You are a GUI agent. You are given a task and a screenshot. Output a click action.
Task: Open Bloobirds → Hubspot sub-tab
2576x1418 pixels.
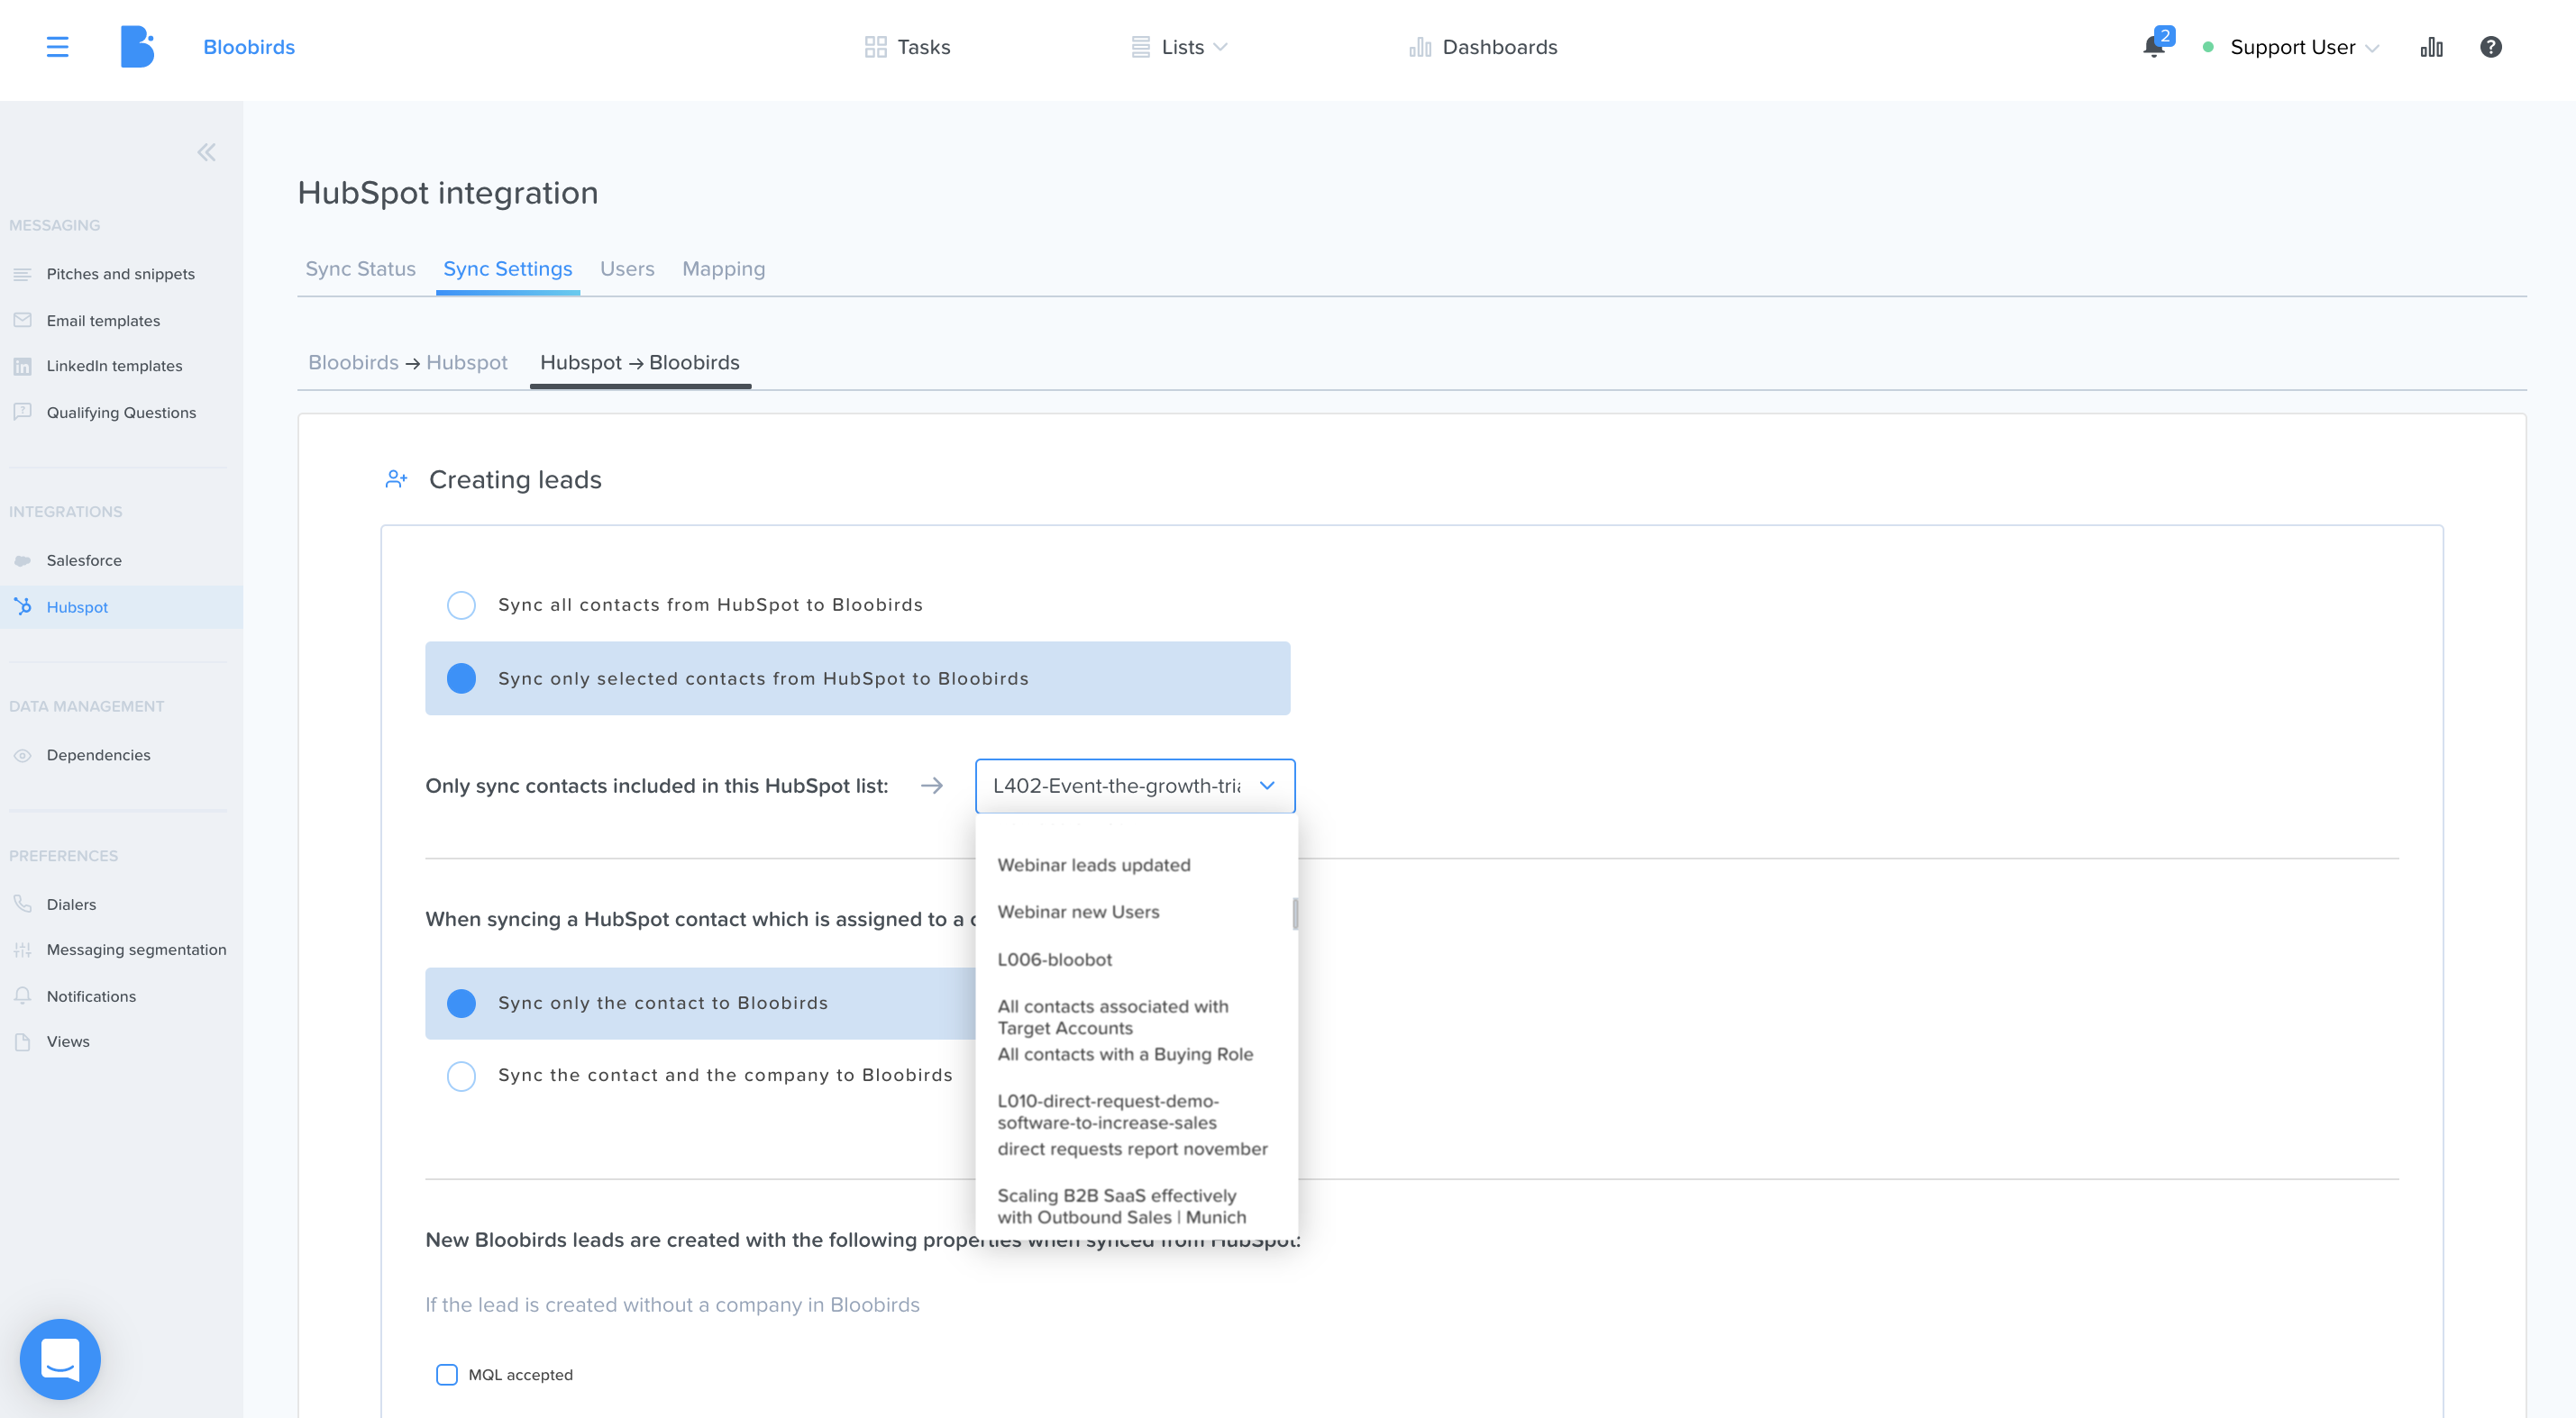408,362
